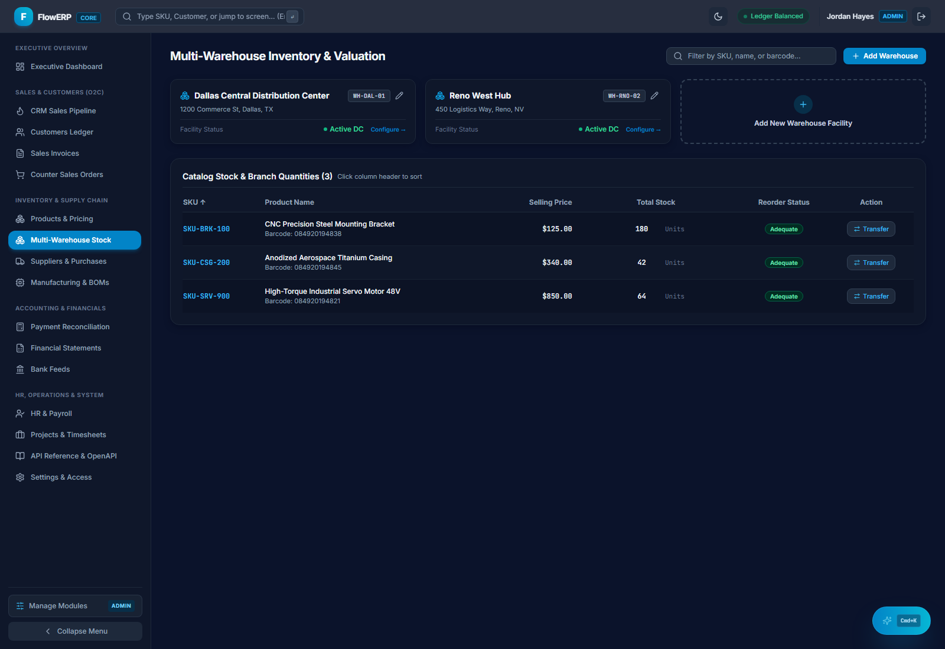The height and width of the screenshot is (649, 945).
Task: Click the logout icon next to ADMIN
Action: 921,17
